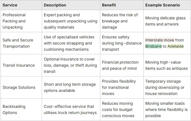Click the "Benefit" column header
Image resolution: width=191 pixels, height=121 pixels.
pyautogui.click(x=109, y=5)
